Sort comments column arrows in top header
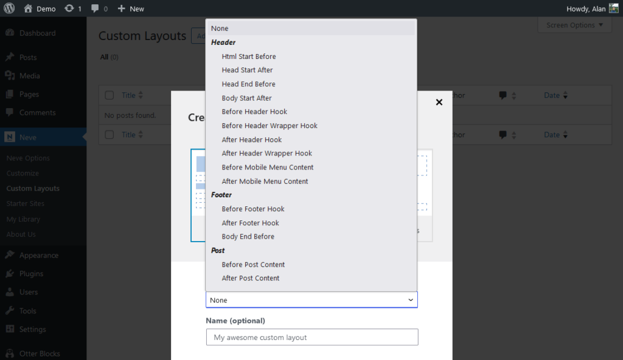This screenshot has height=360, width=623. point(513,95)
